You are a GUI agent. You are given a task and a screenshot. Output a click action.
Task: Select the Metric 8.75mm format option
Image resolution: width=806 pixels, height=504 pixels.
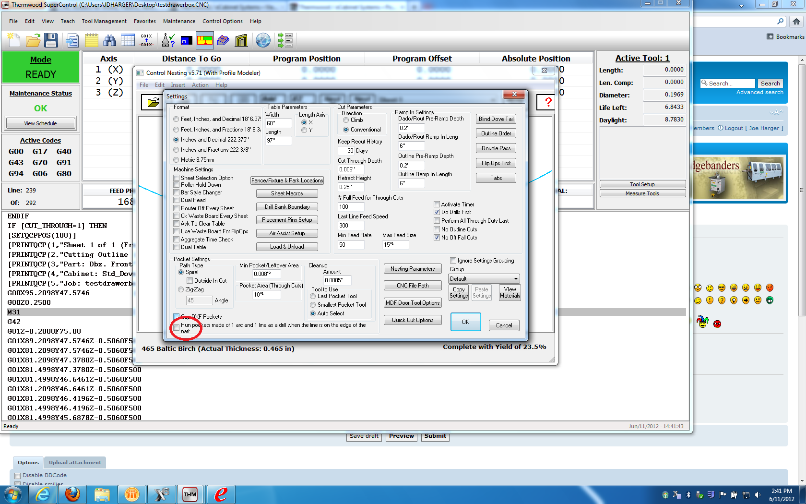[176, 160]
